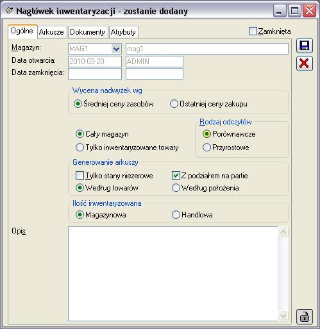The width and height of the screenshot is (320, 329).
Task: Maximize the Nagłówek inwentaryzacji window
Action: (294, 11)
